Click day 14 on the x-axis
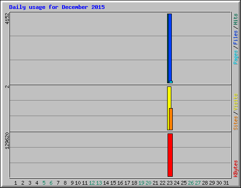The width and height of the screenshot is (241, 188). point(106,183)
